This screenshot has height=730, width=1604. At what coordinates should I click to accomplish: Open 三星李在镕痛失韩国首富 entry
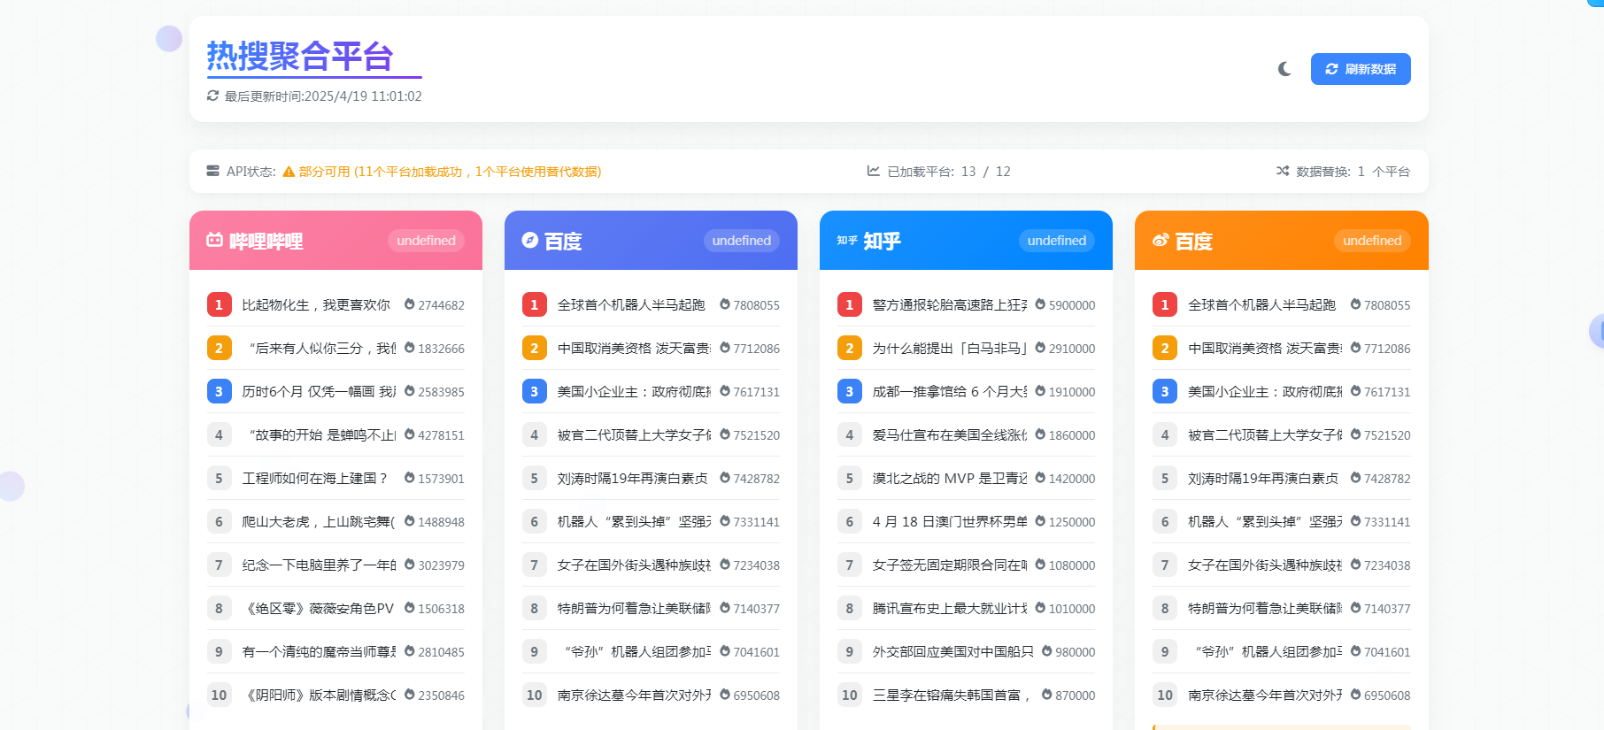(952, 695)
